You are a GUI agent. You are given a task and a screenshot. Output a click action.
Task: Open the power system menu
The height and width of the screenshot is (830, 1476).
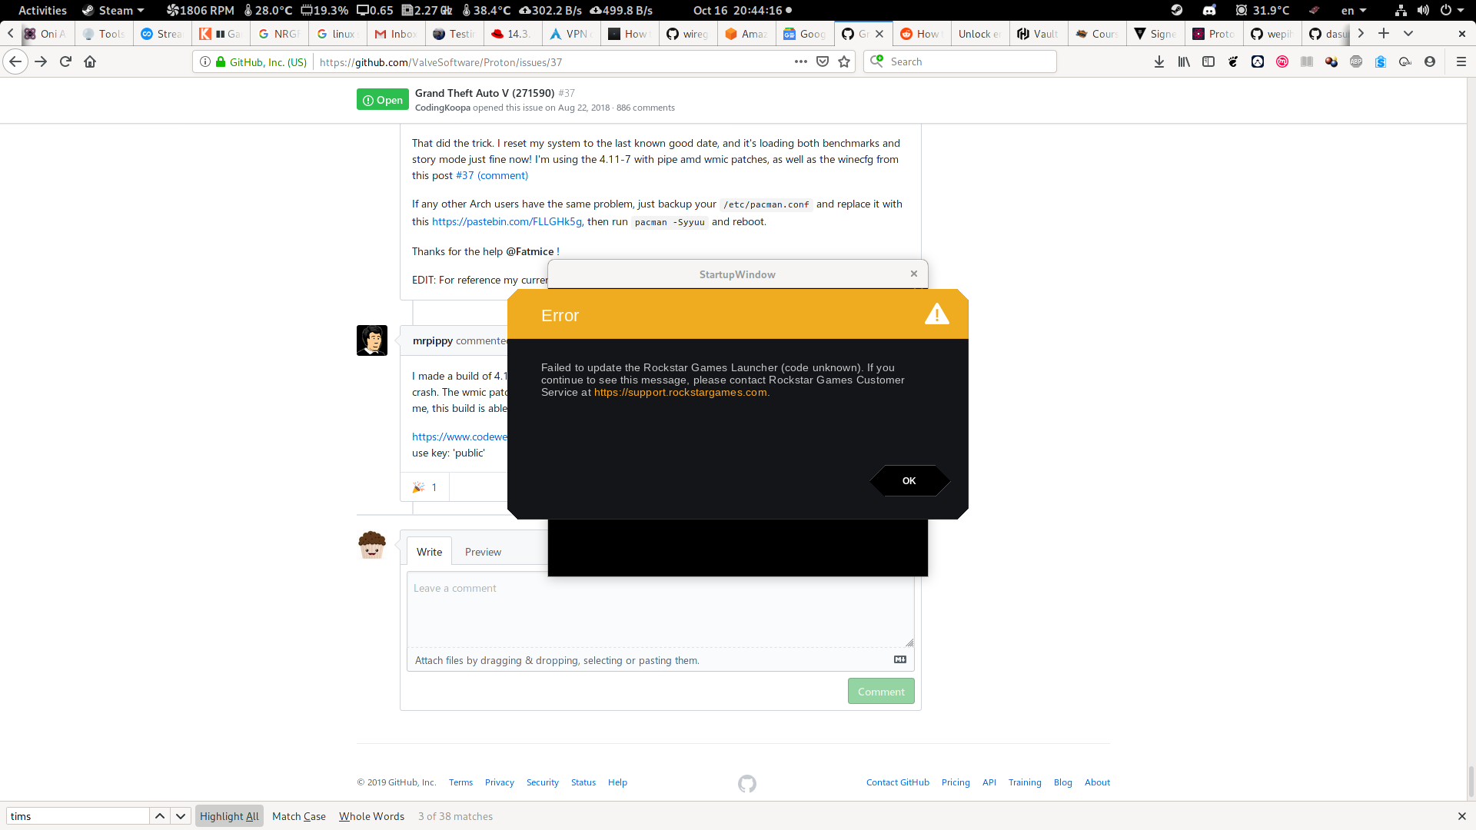(x=1452, y=10)
